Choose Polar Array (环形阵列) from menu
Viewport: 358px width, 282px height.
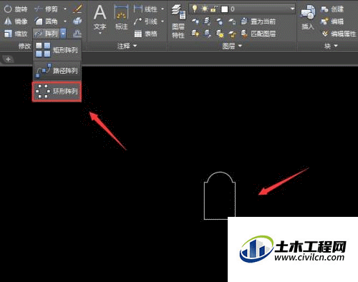click(57, 92)
